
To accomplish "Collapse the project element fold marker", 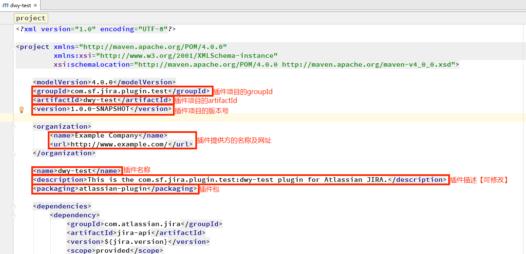I will point(14,47).
